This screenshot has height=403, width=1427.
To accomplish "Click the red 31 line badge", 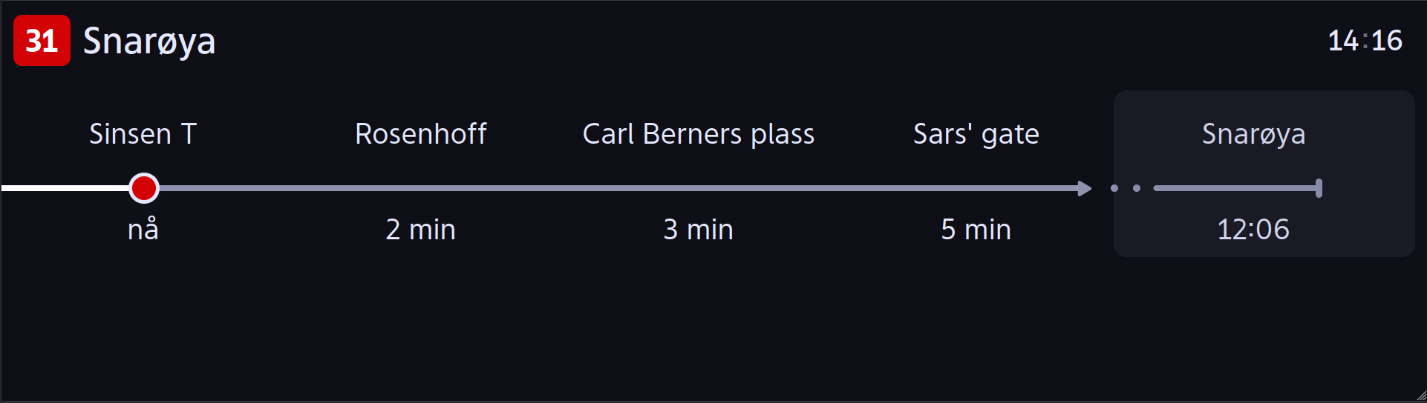I will click(x=42, y=41).
